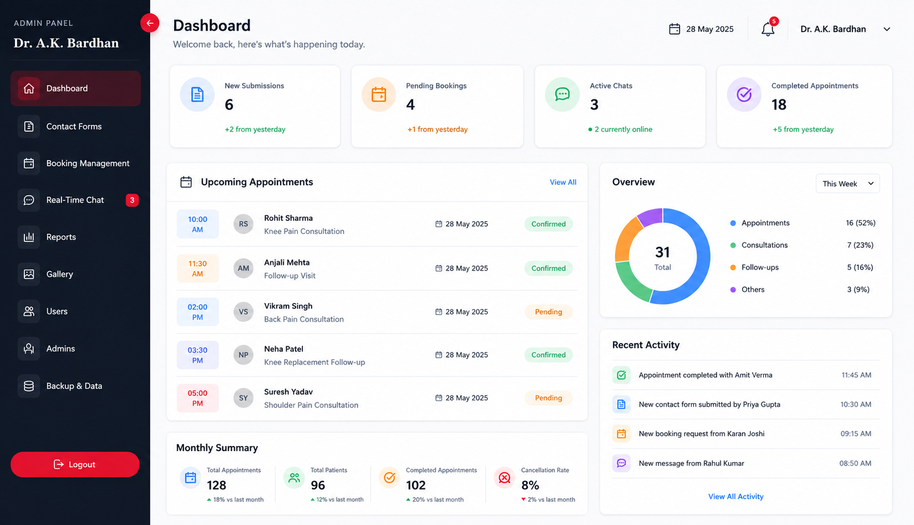
Task: Open View All Activity link
Action: (x=736, y=496)
